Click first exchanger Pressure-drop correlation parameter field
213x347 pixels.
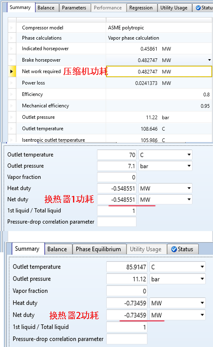tap(117, 222)
